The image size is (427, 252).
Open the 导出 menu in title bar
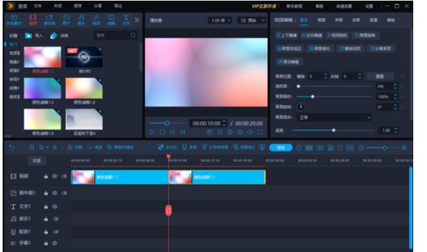click(x=118, y=6)
